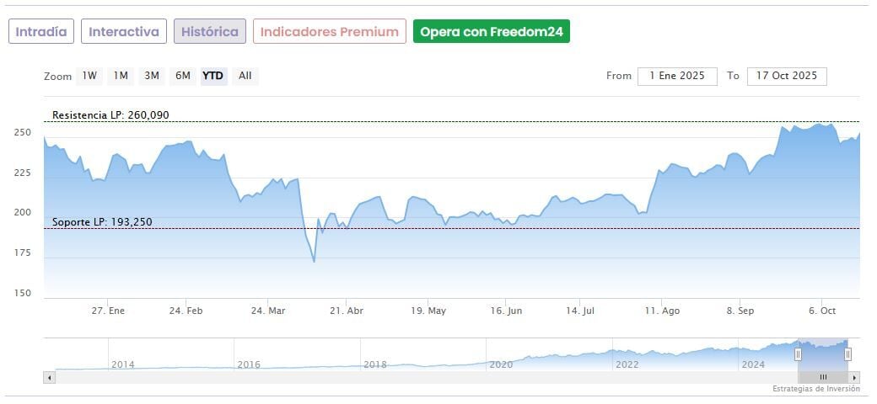Open the From date field
This screenshot has height=404, width=877.
pos(677,76)
